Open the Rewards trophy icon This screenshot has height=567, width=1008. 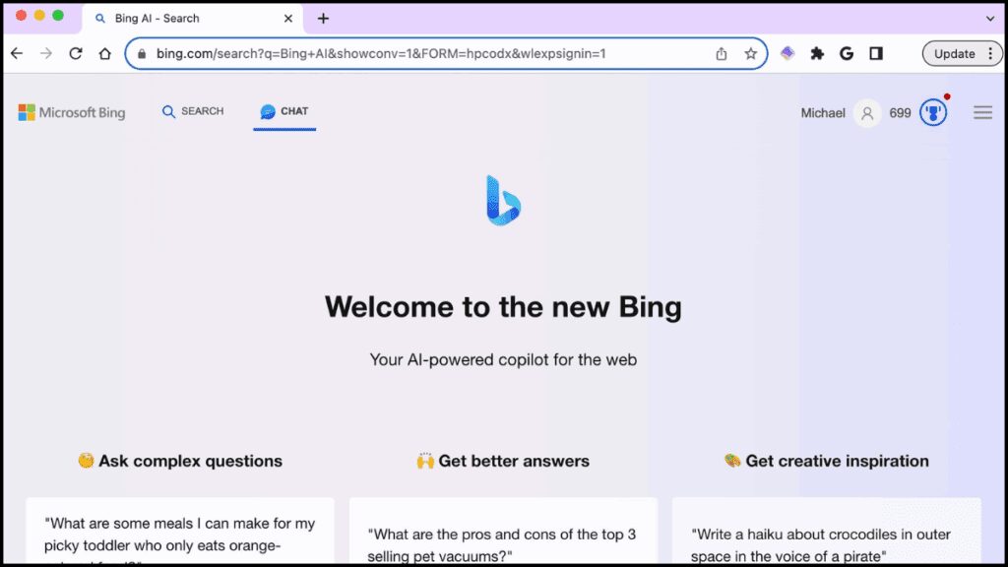933,113
